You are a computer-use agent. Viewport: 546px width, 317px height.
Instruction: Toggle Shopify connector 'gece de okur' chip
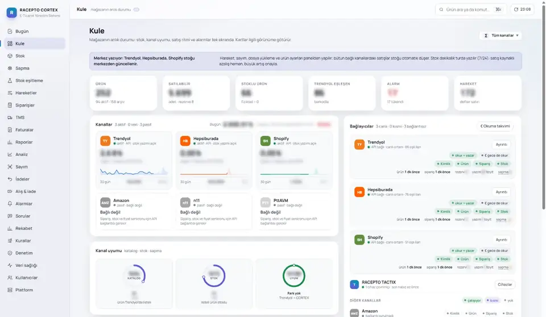[494, 250]
